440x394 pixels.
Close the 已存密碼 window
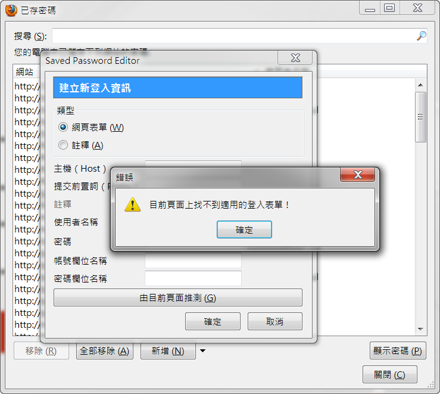pos(417,8)
